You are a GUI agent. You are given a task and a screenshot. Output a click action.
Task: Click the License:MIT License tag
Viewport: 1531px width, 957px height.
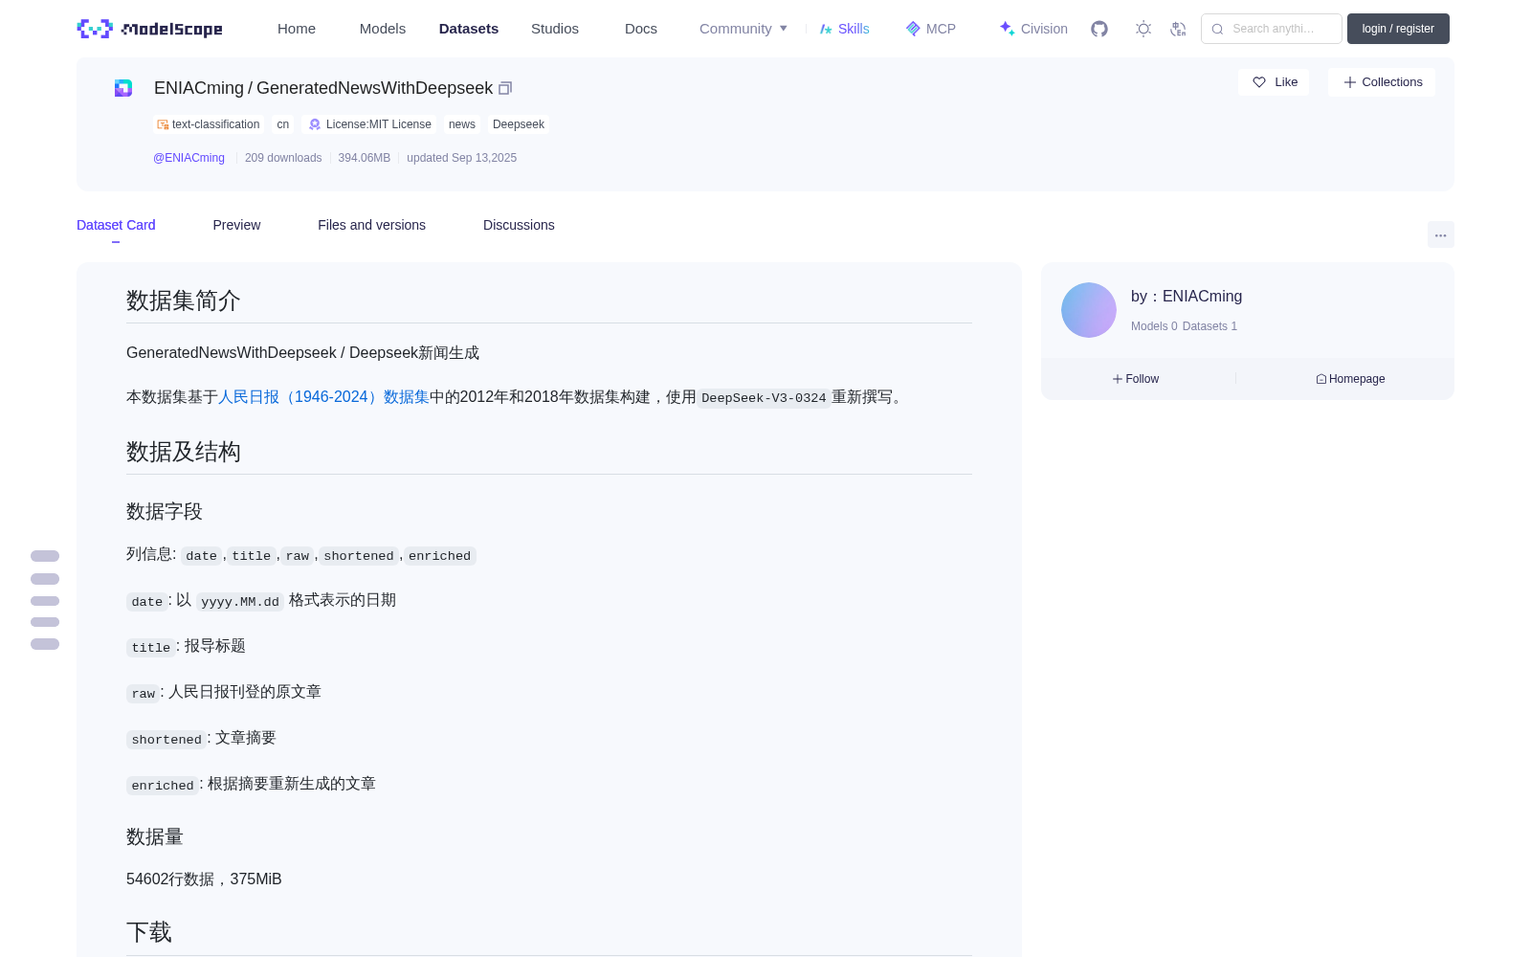click(x=369, y=124)
